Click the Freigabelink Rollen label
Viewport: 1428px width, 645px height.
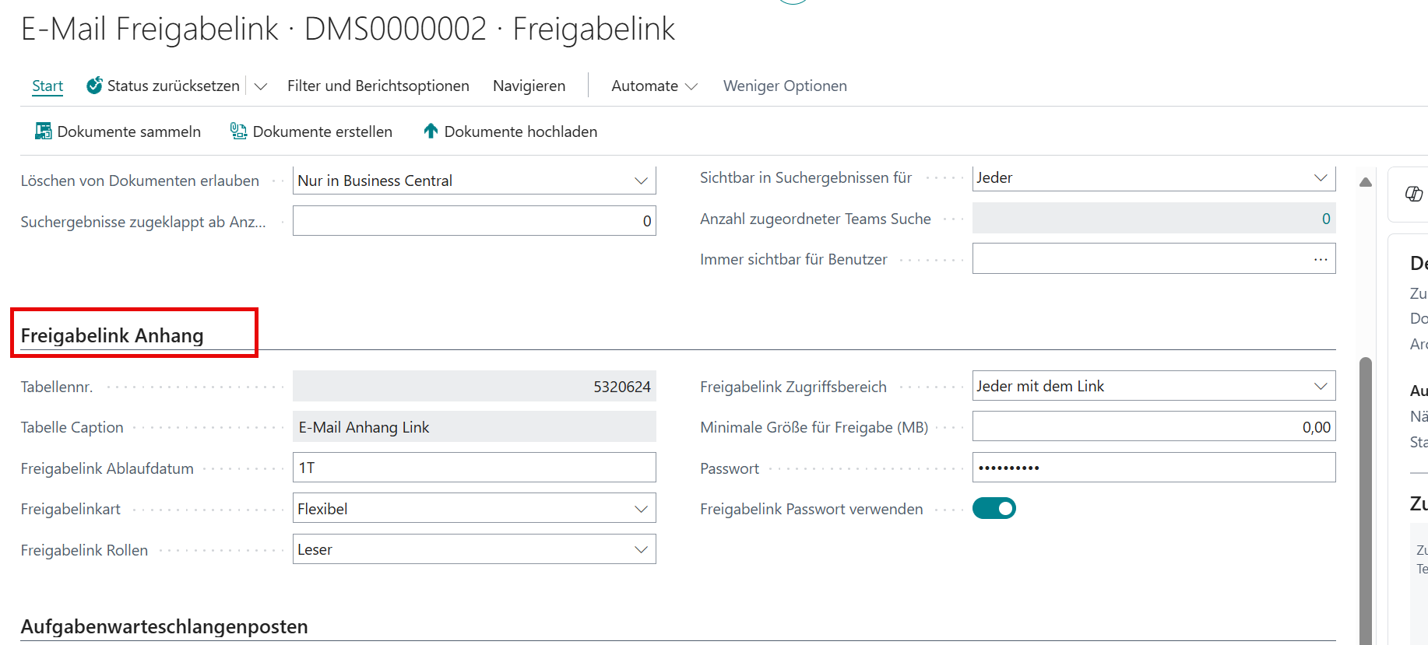(84, 550)
